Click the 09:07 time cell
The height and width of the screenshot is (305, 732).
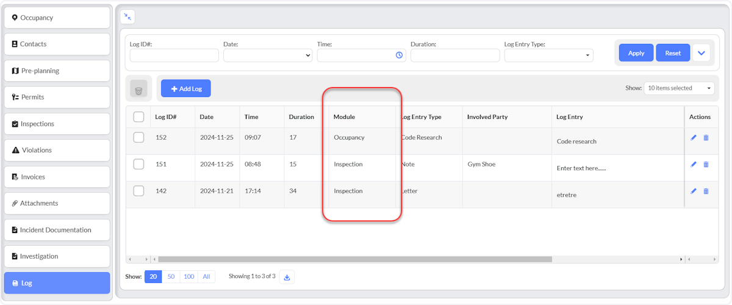253,138
